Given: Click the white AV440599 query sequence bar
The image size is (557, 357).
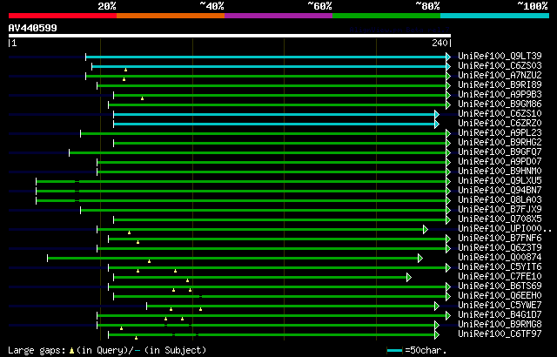Looking at the screenshot, I should point(230,36).
